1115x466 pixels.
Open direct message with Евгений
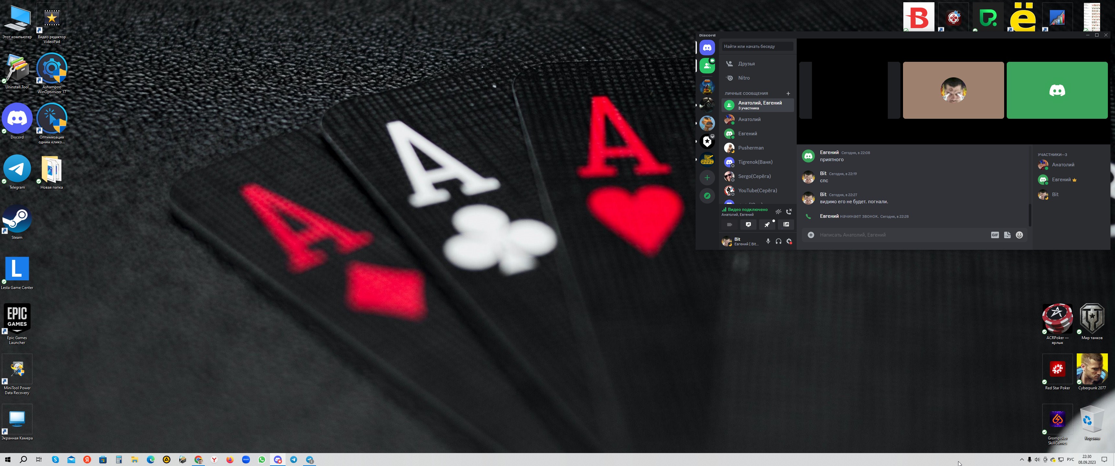pyautogui.click(x=757, y=134)
